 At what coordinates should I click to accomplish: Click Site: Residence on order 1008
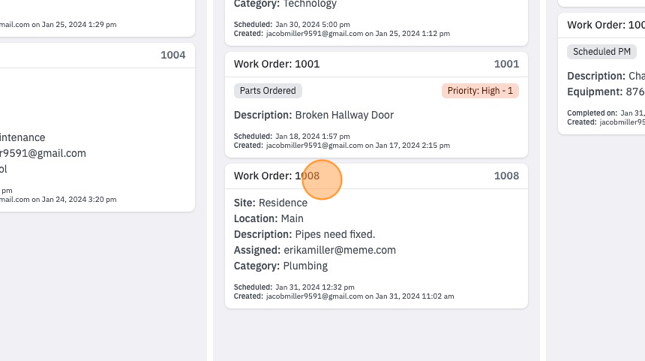pos(270,203)
